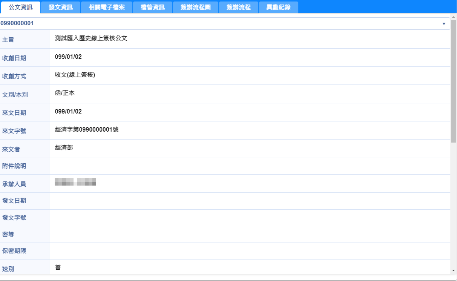Show the 異動紀錄 tab
Screen dimensions: 457x281
[279, 7]
